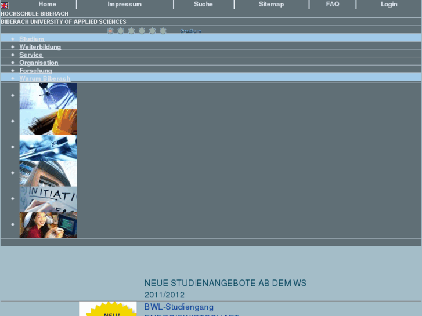
Task: Open the Warum Biberach link
Action: click(45, 78)
